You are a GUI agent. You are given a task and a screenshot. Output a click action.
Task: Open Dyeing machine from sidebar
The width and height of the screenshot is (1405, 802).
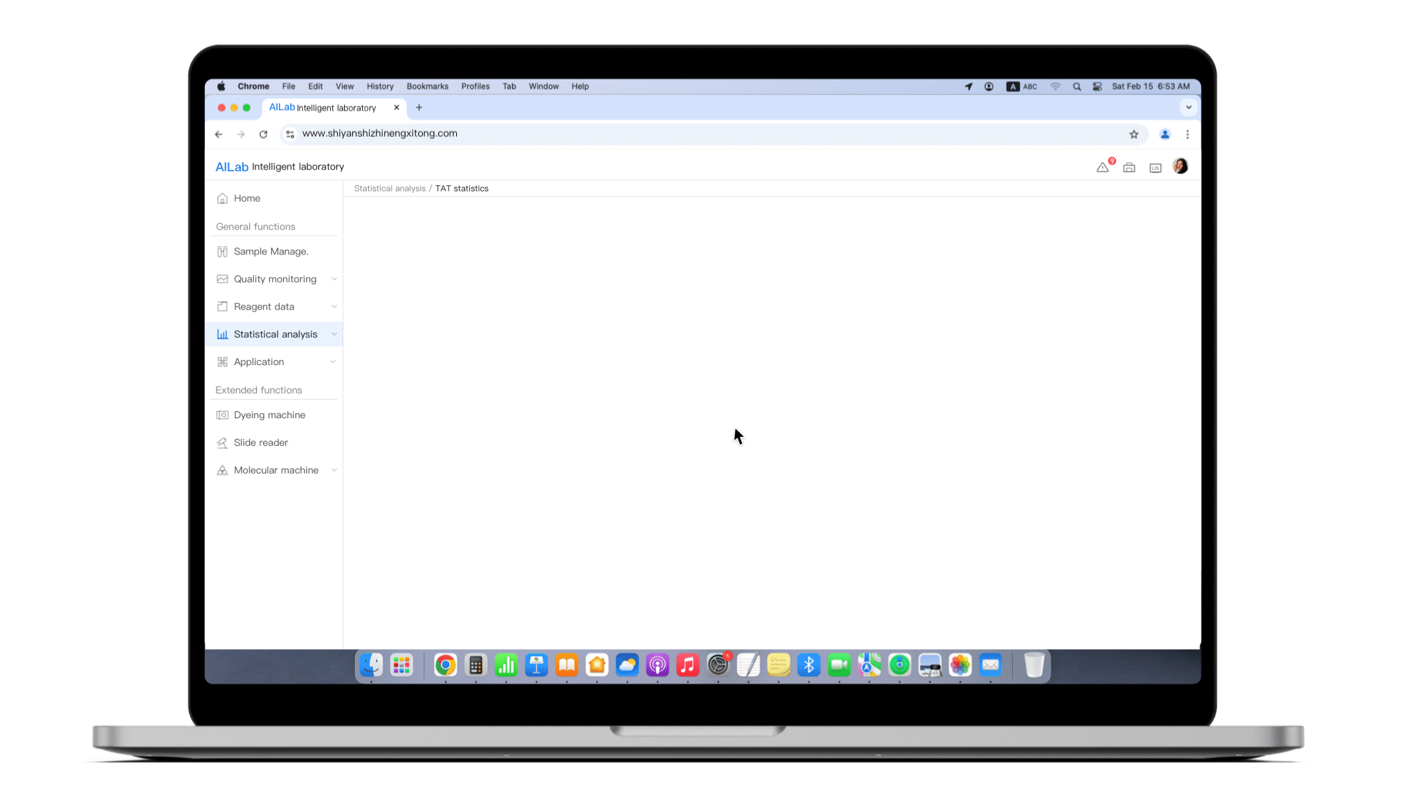coord(269,415)
